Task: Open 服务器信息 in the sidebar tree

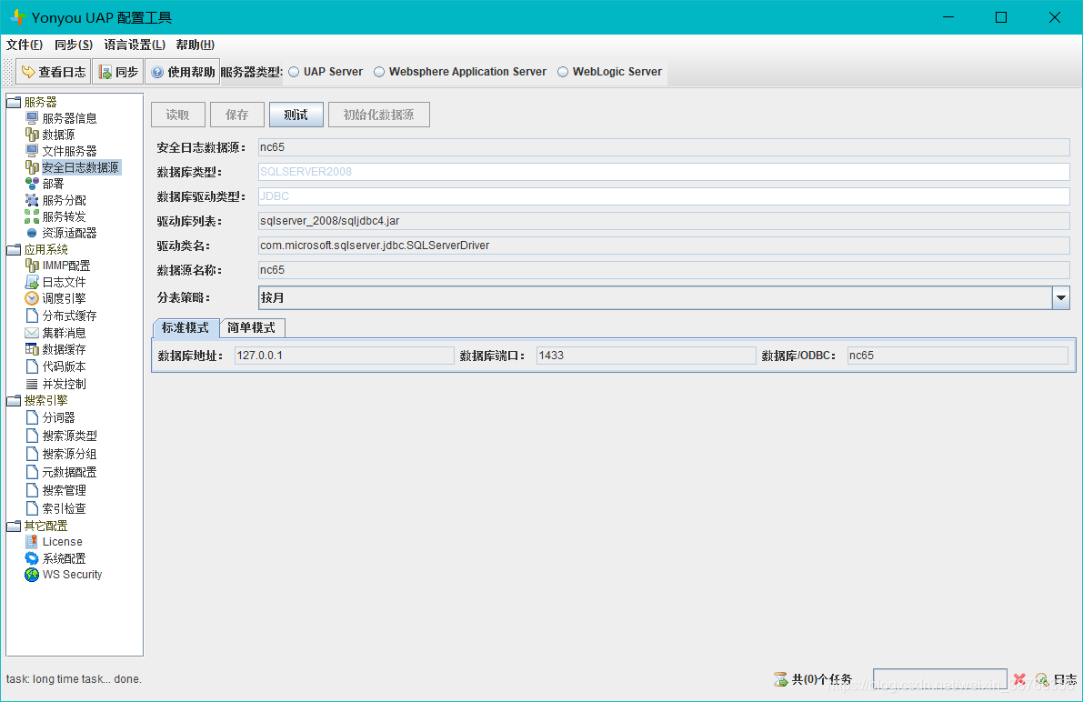Action: pos(69,118)
